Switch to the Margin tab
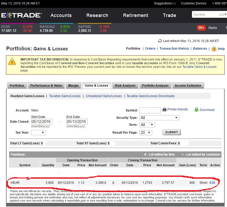 click(x=73, y=86)
